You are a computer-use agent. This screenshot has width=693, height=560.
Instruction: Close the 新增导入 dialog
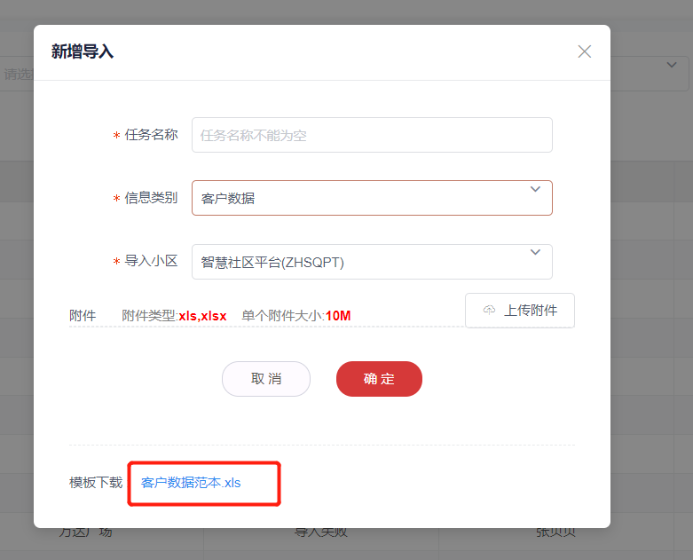coord(584,51)
